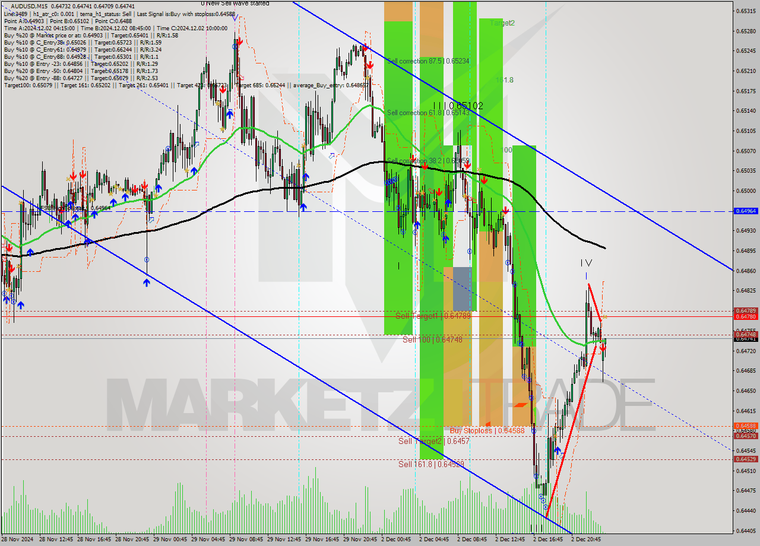Click the green 'Target2' label
The width and height of the screenshot is (760, 546).
(502, 23)
